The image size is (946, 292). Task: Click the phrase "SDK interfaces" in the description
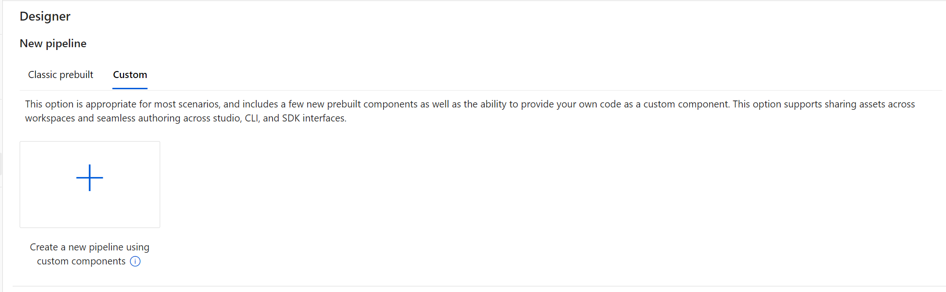(x=313, y=118)
